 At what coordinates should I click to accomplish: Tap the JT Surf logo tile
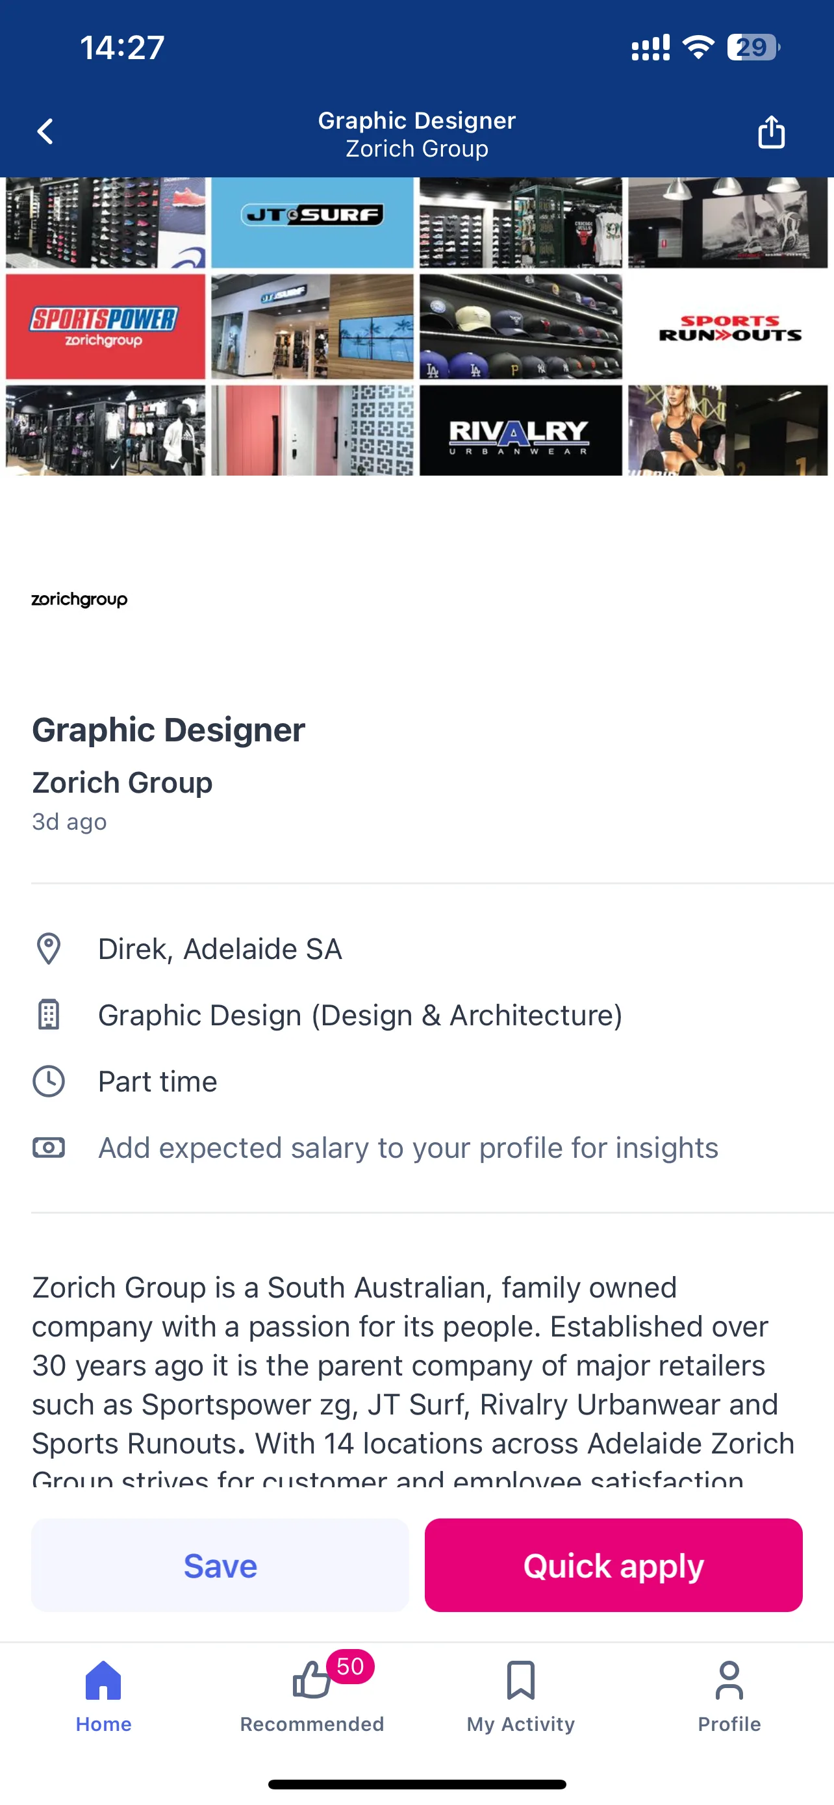(312, 222)
